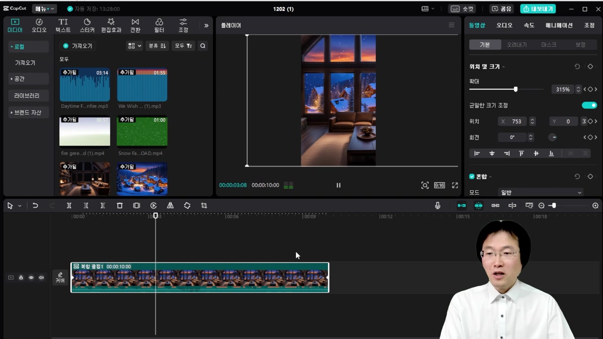Viewport: 603px width, 339px height.
Task: Zoom out the timeline with the minus magnifier
Action: coord(542,205)
